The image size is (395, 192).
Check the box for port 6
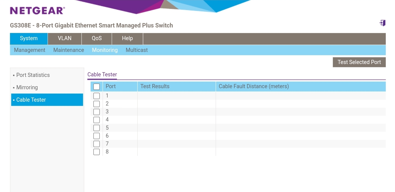click(x=97, y=136)
